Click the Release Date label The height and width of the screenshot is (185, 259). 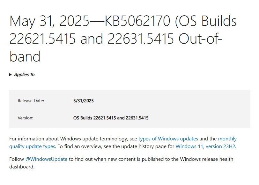click(x=31, y=101)
